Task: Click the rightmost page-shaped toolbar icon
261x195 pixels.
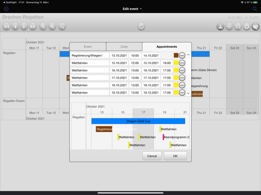Action: tap(255, 26)
